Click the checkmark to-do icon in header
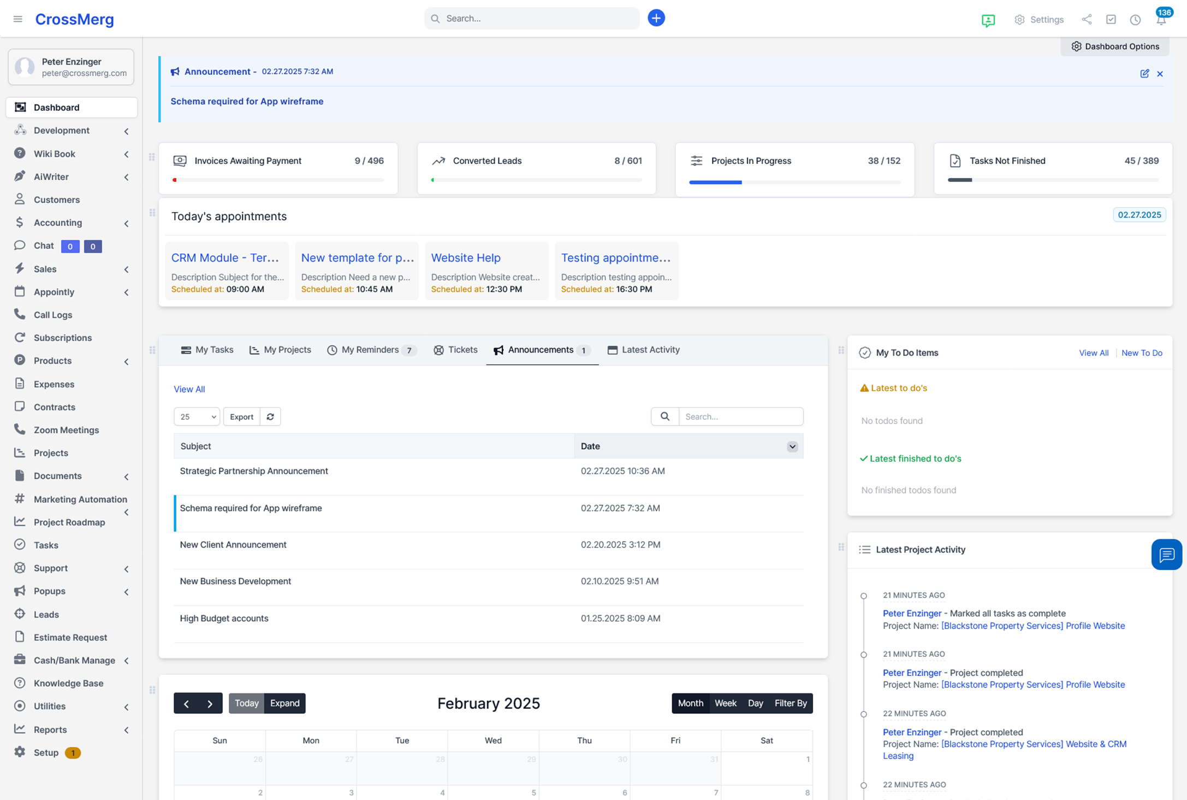Image resolution: width=1187 pixels, height=800 pixels. click(1111, 20)
